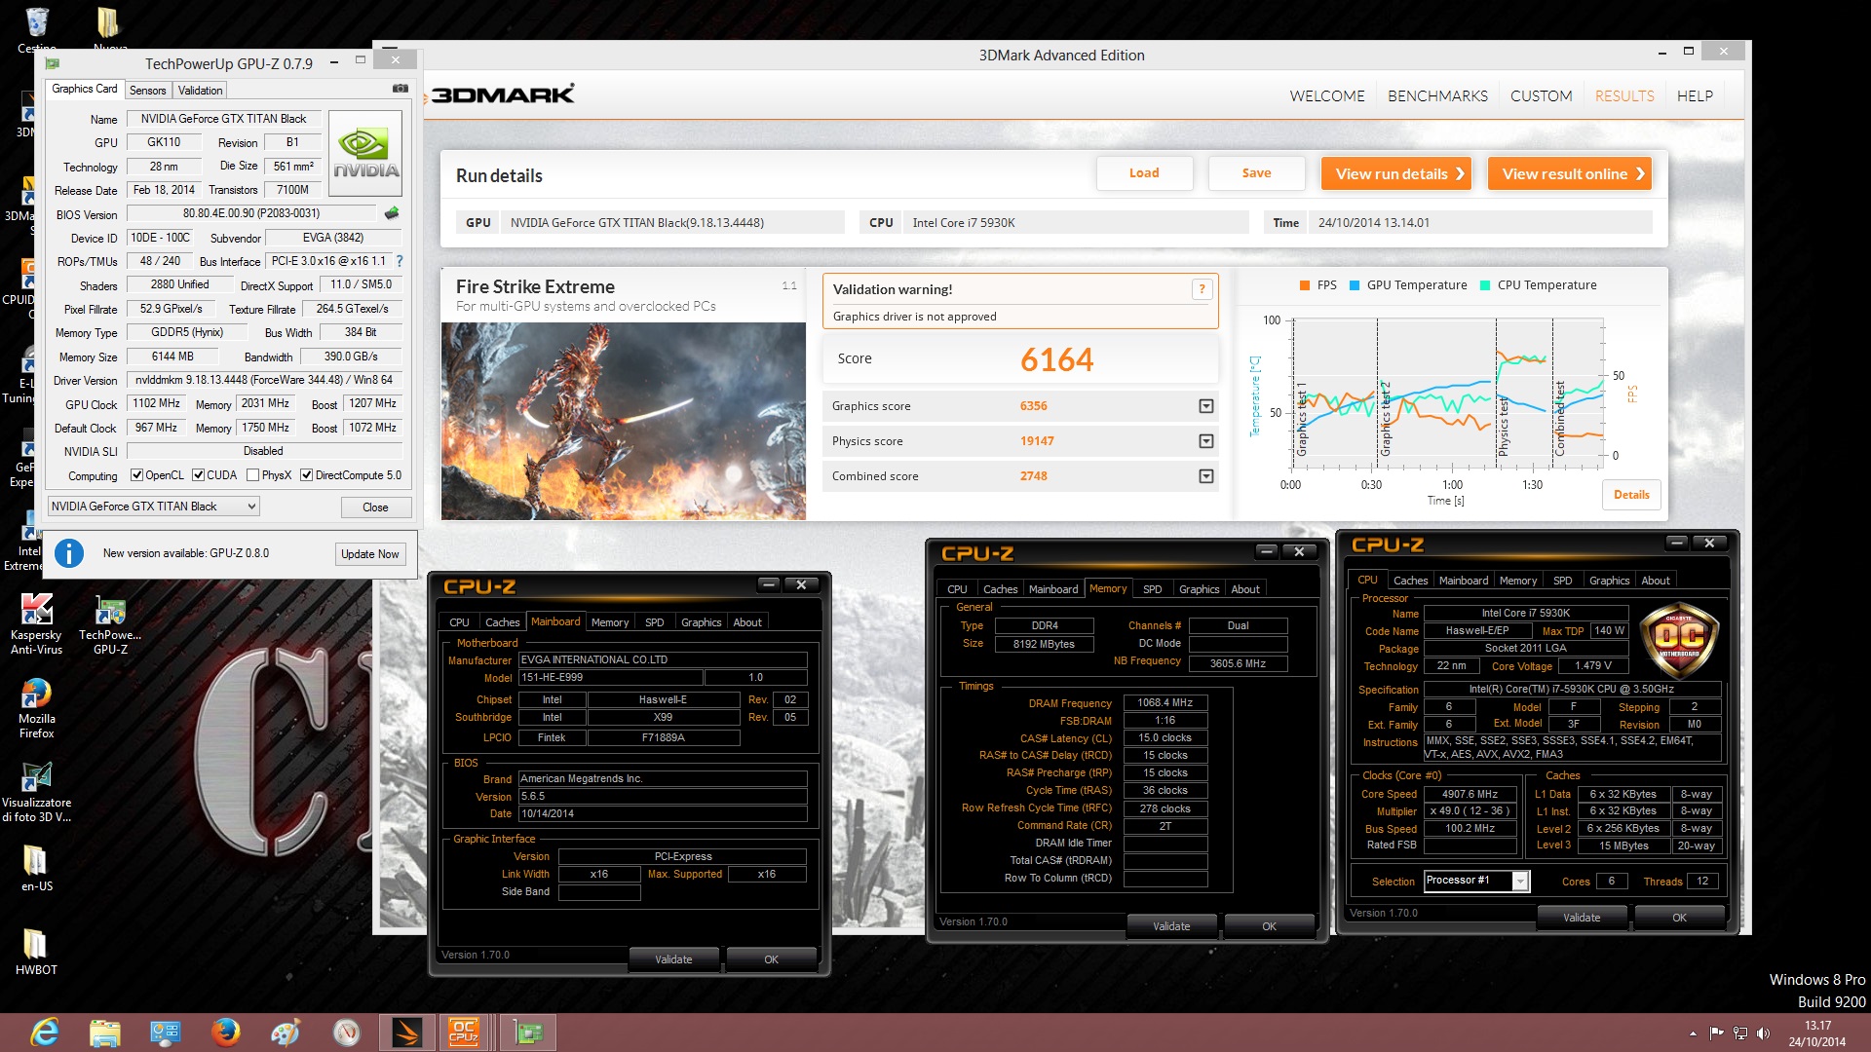The height and width of the screenshot is (1052, 1871).
Task: Click Validate in the CPU-Z Memory window
Action: (1171, 926)
